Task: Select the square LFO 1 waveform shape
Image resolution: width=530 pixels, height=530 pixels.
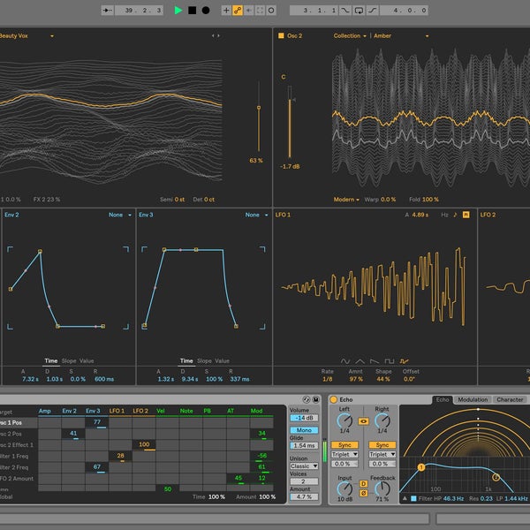Action: click(x=388, y=360)
